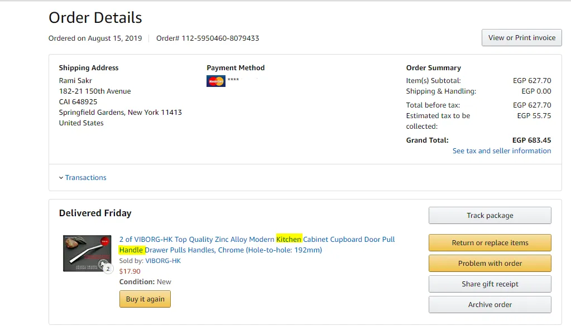This screenshot has height=326, width=571.
Task: Click the Grand Total amount EGP 683.45
Action: tap(531, 140)
